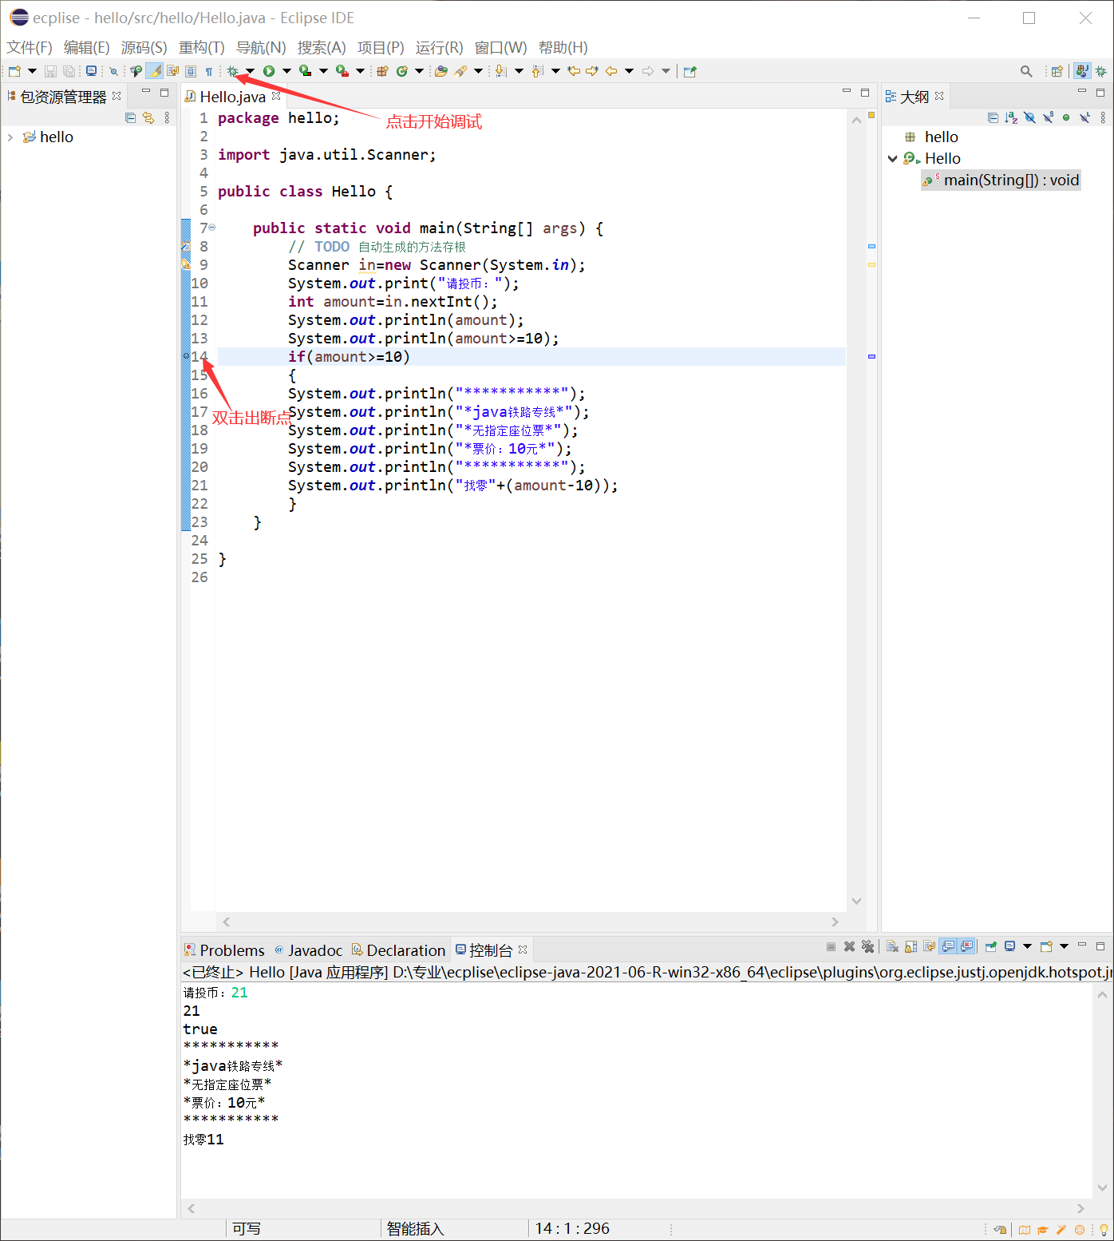1114x1241 pixels.
Task: Click the Open Perspective icon
Action: (x=1057, y=71)
